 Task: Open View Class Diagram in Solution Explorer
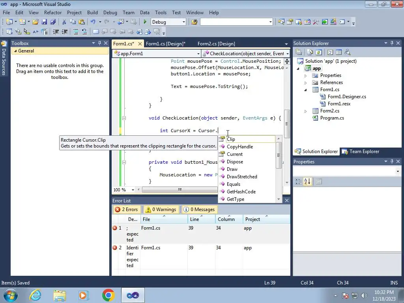[348, 52]
